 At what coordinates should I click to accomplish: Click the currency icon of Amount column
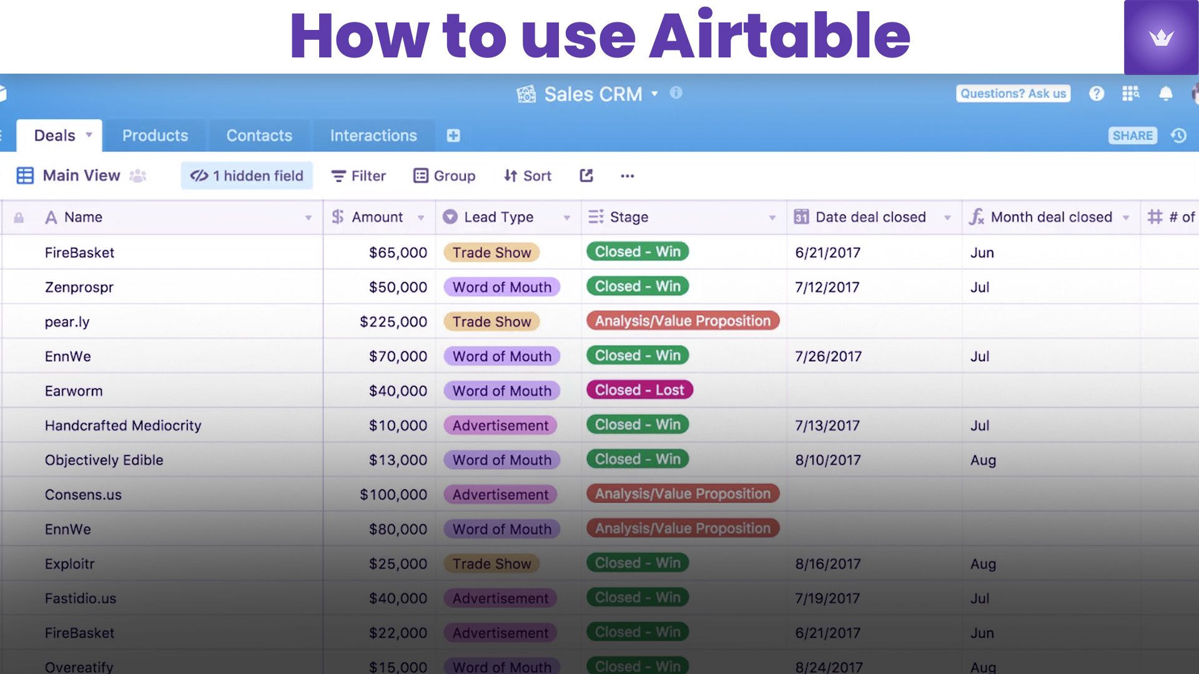click(338, 217)
